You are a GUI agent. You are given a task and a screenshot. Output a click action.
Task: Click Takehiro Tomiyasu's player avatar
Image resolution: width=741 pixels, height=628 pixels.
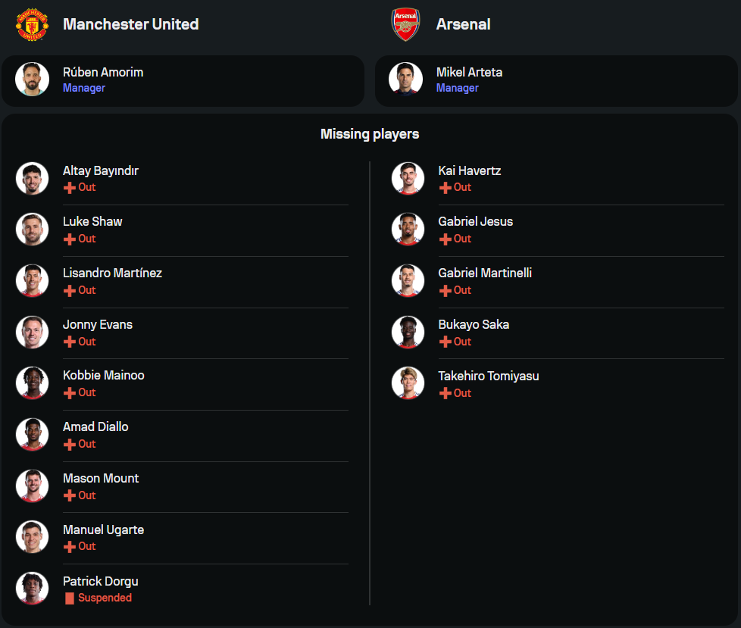[408, 383]
